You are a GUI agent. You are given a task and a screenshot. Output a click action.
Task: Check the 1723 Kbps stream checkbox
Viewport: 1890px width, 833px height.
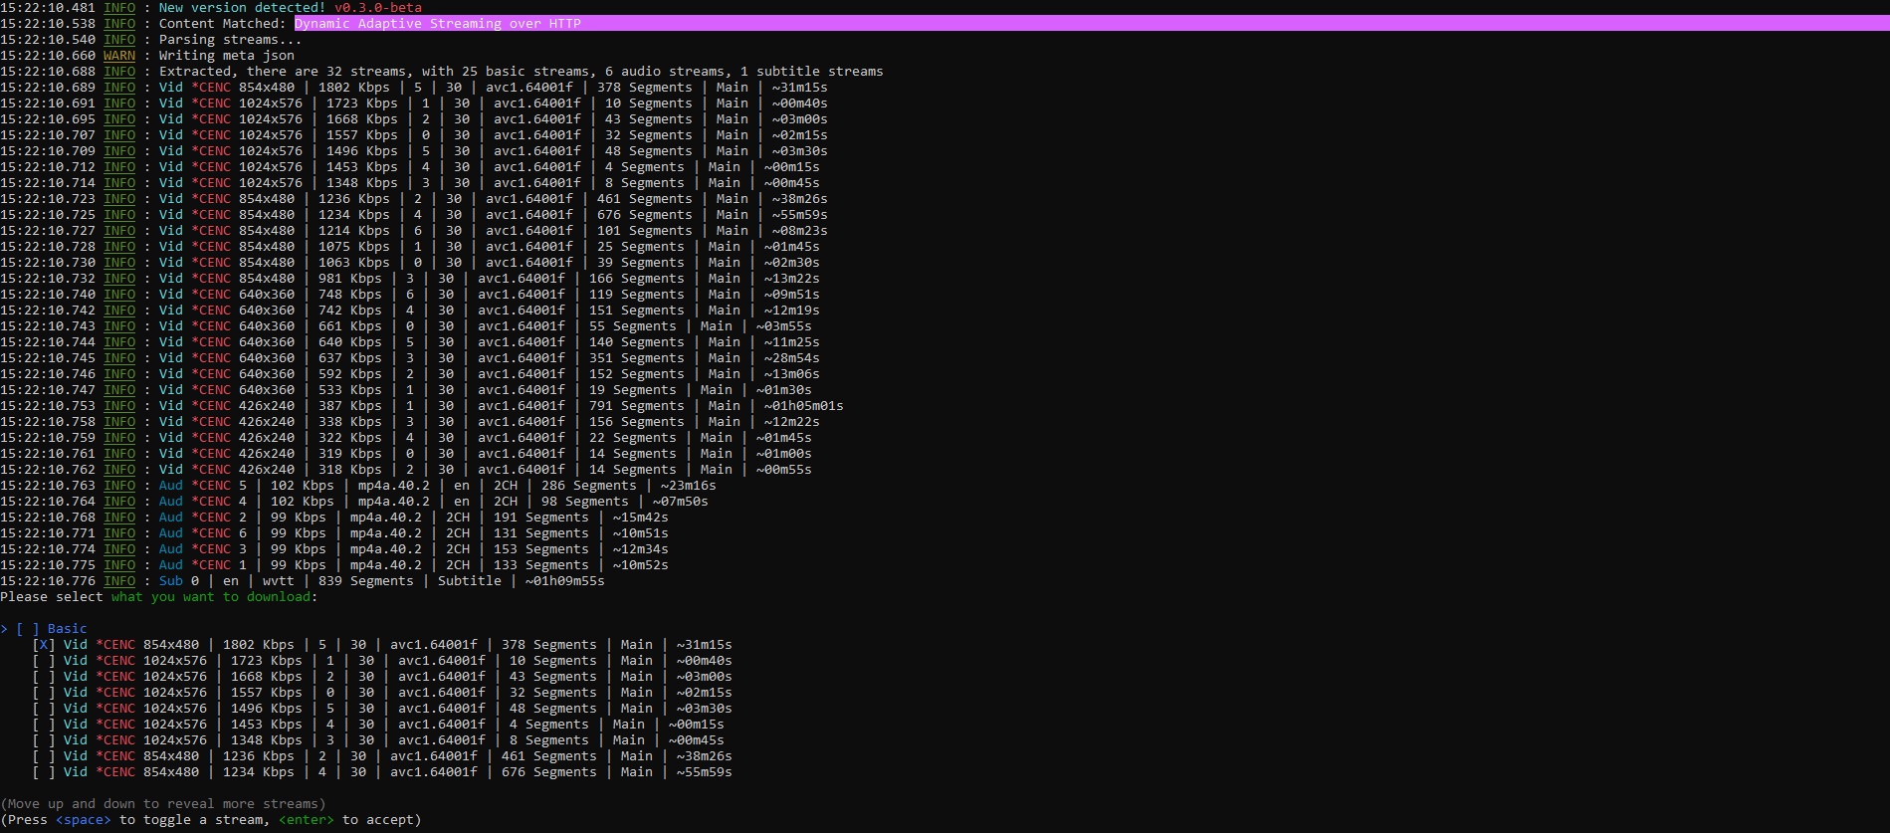[x=44, y=661]
